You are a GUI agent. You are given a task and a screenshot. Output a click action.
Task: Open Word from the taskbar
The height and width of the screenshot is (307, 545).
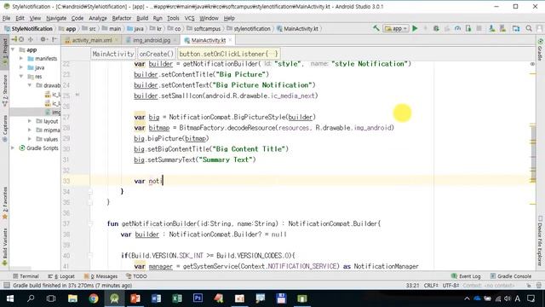coord(156,298)
